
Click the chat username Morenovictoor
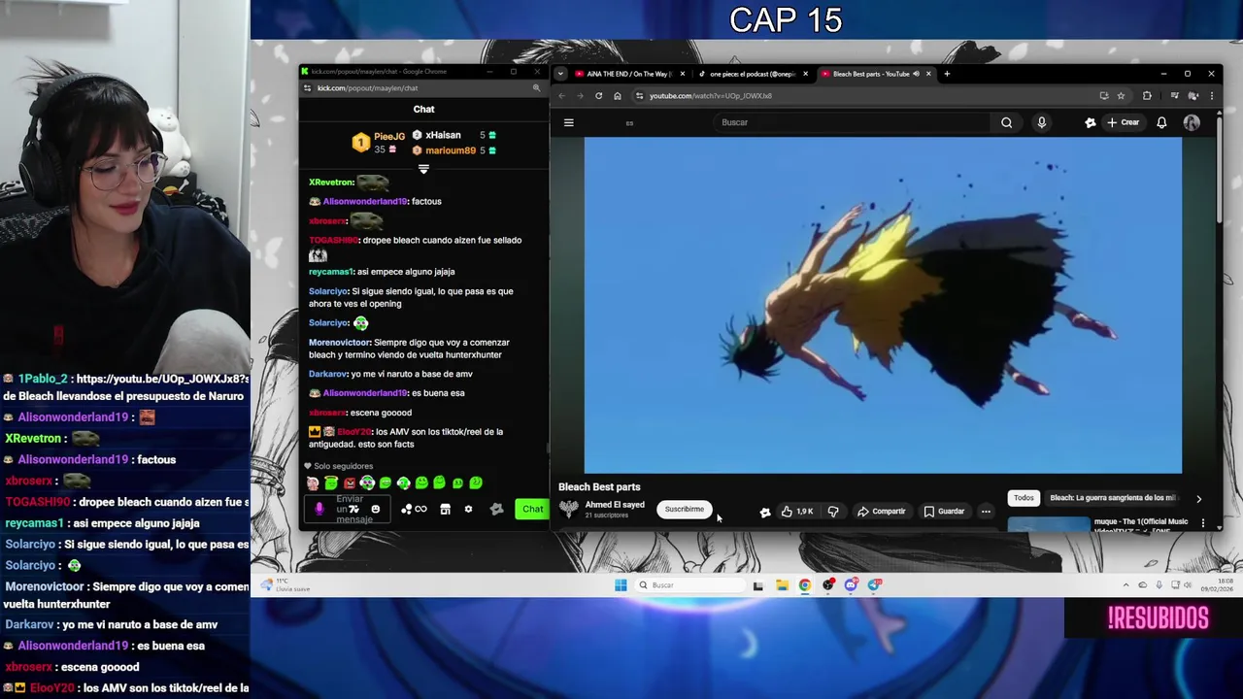coord(340,343)
